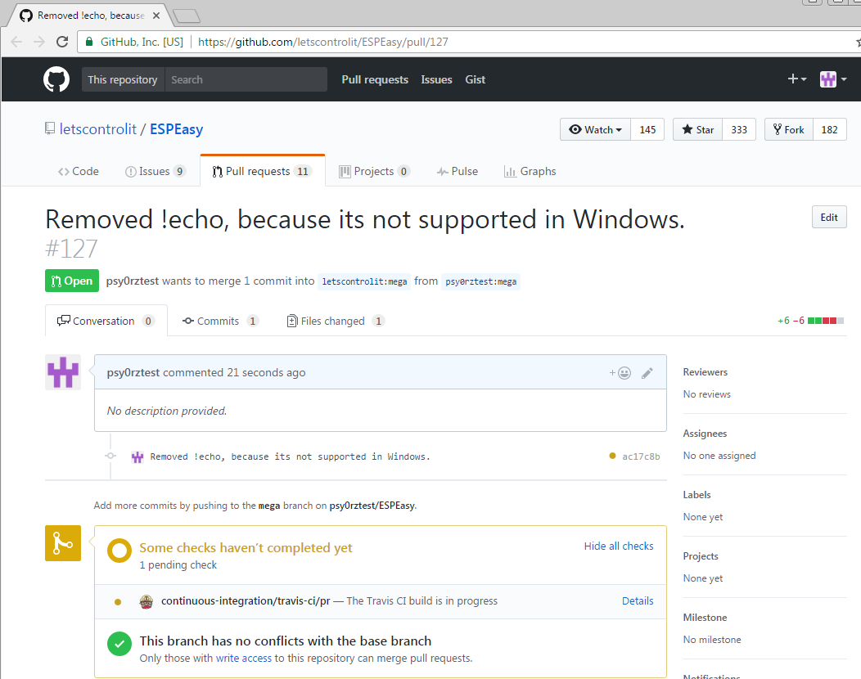Screen dimensions: 861x679
Task: Reload the page with the refresh icon
Action: (x=62, y=42)
